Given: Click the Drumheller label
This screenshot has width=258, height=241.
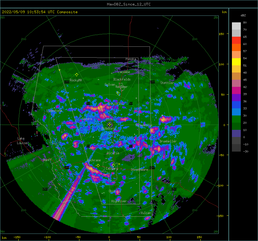Looking at the screenshot, I should click(168, 141).
